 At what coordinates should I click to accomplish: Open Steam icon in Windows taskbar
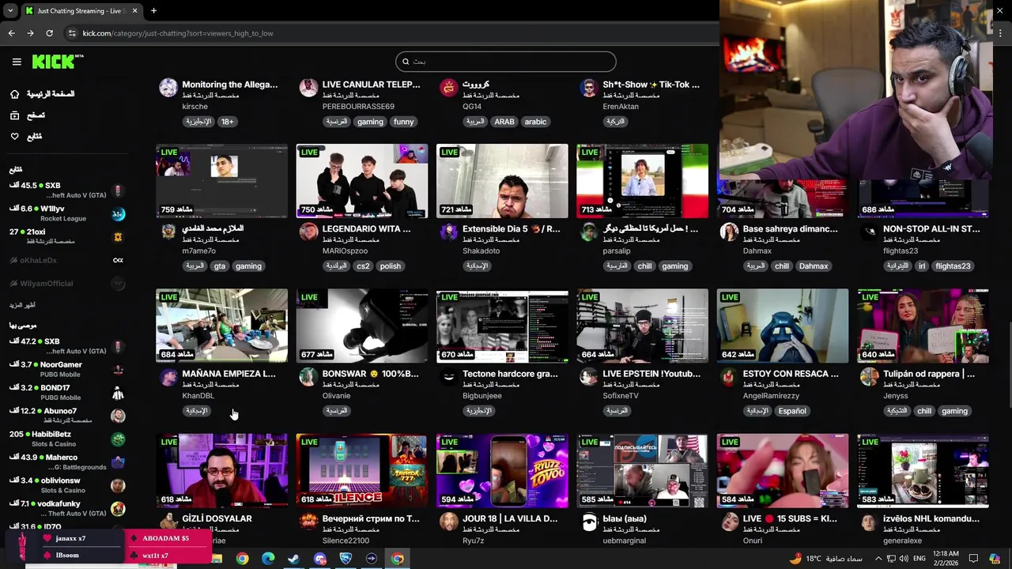(x=293, y=559)
